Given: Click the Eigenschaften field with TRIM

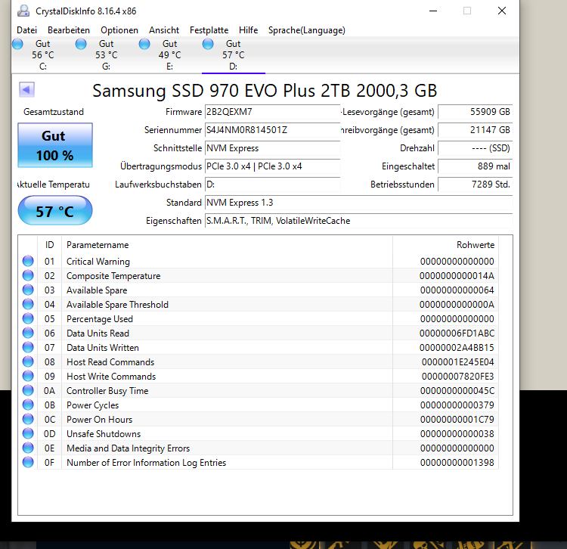Looking at the screenshot, I should [358, 221].
